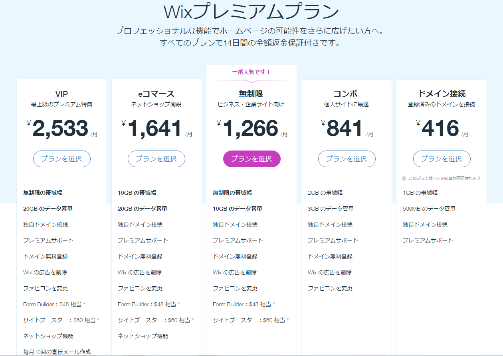Click 無制限の帯域幅 in VIP column
The width and height of the screenshot is (503, 356).
click(x=43, y=193)
